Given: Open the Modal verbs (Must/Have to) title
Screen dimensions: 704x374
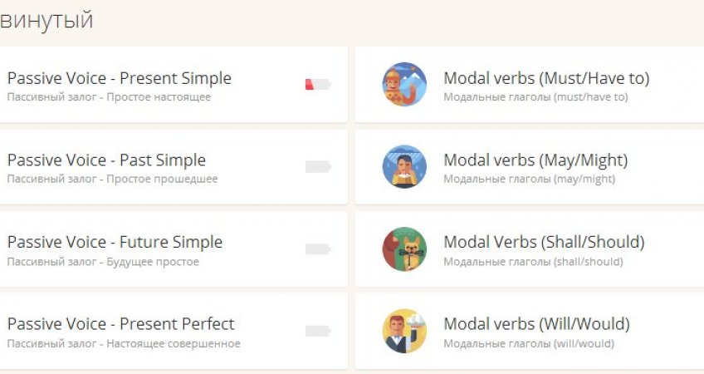Looking at the screenshot, I should (546, 78).
